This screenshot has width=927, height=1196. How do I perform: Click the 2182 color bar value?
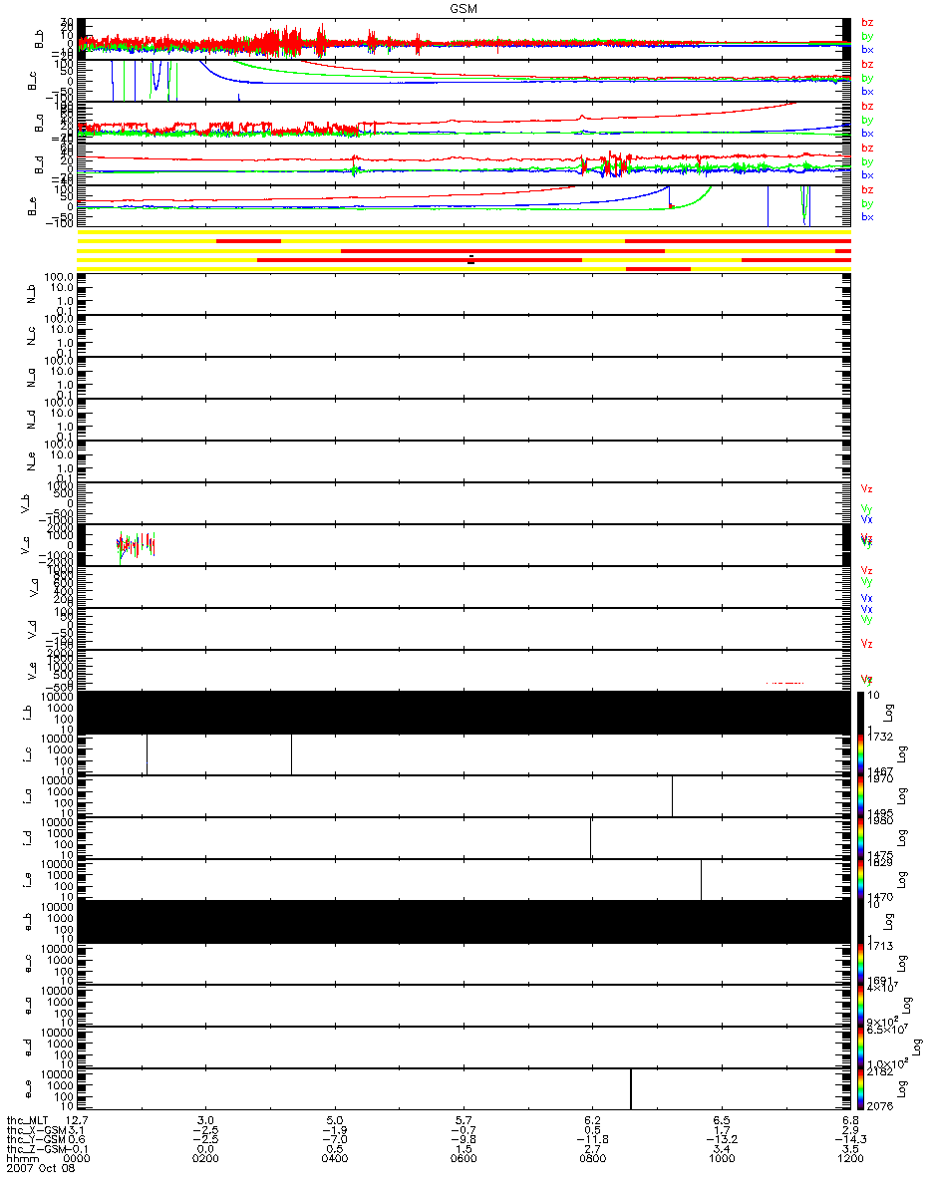879,1072
